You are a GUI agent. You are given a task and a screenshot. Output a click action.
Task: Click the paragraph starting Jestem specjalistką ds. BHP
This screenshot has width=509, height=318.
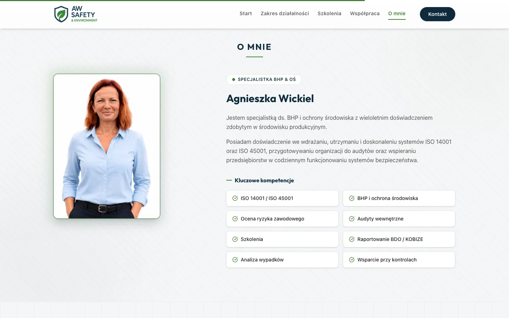pos(329,122)
